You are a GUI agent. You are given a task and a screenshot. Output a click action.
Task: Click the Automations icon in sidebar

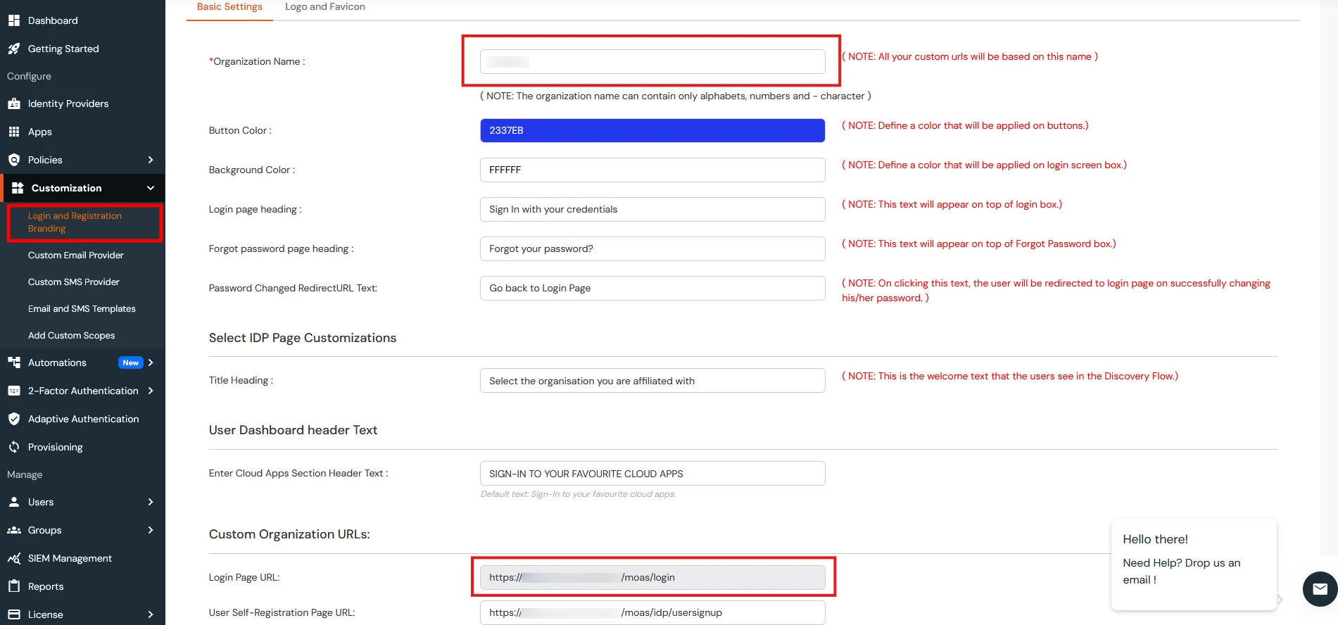[13, 362]
